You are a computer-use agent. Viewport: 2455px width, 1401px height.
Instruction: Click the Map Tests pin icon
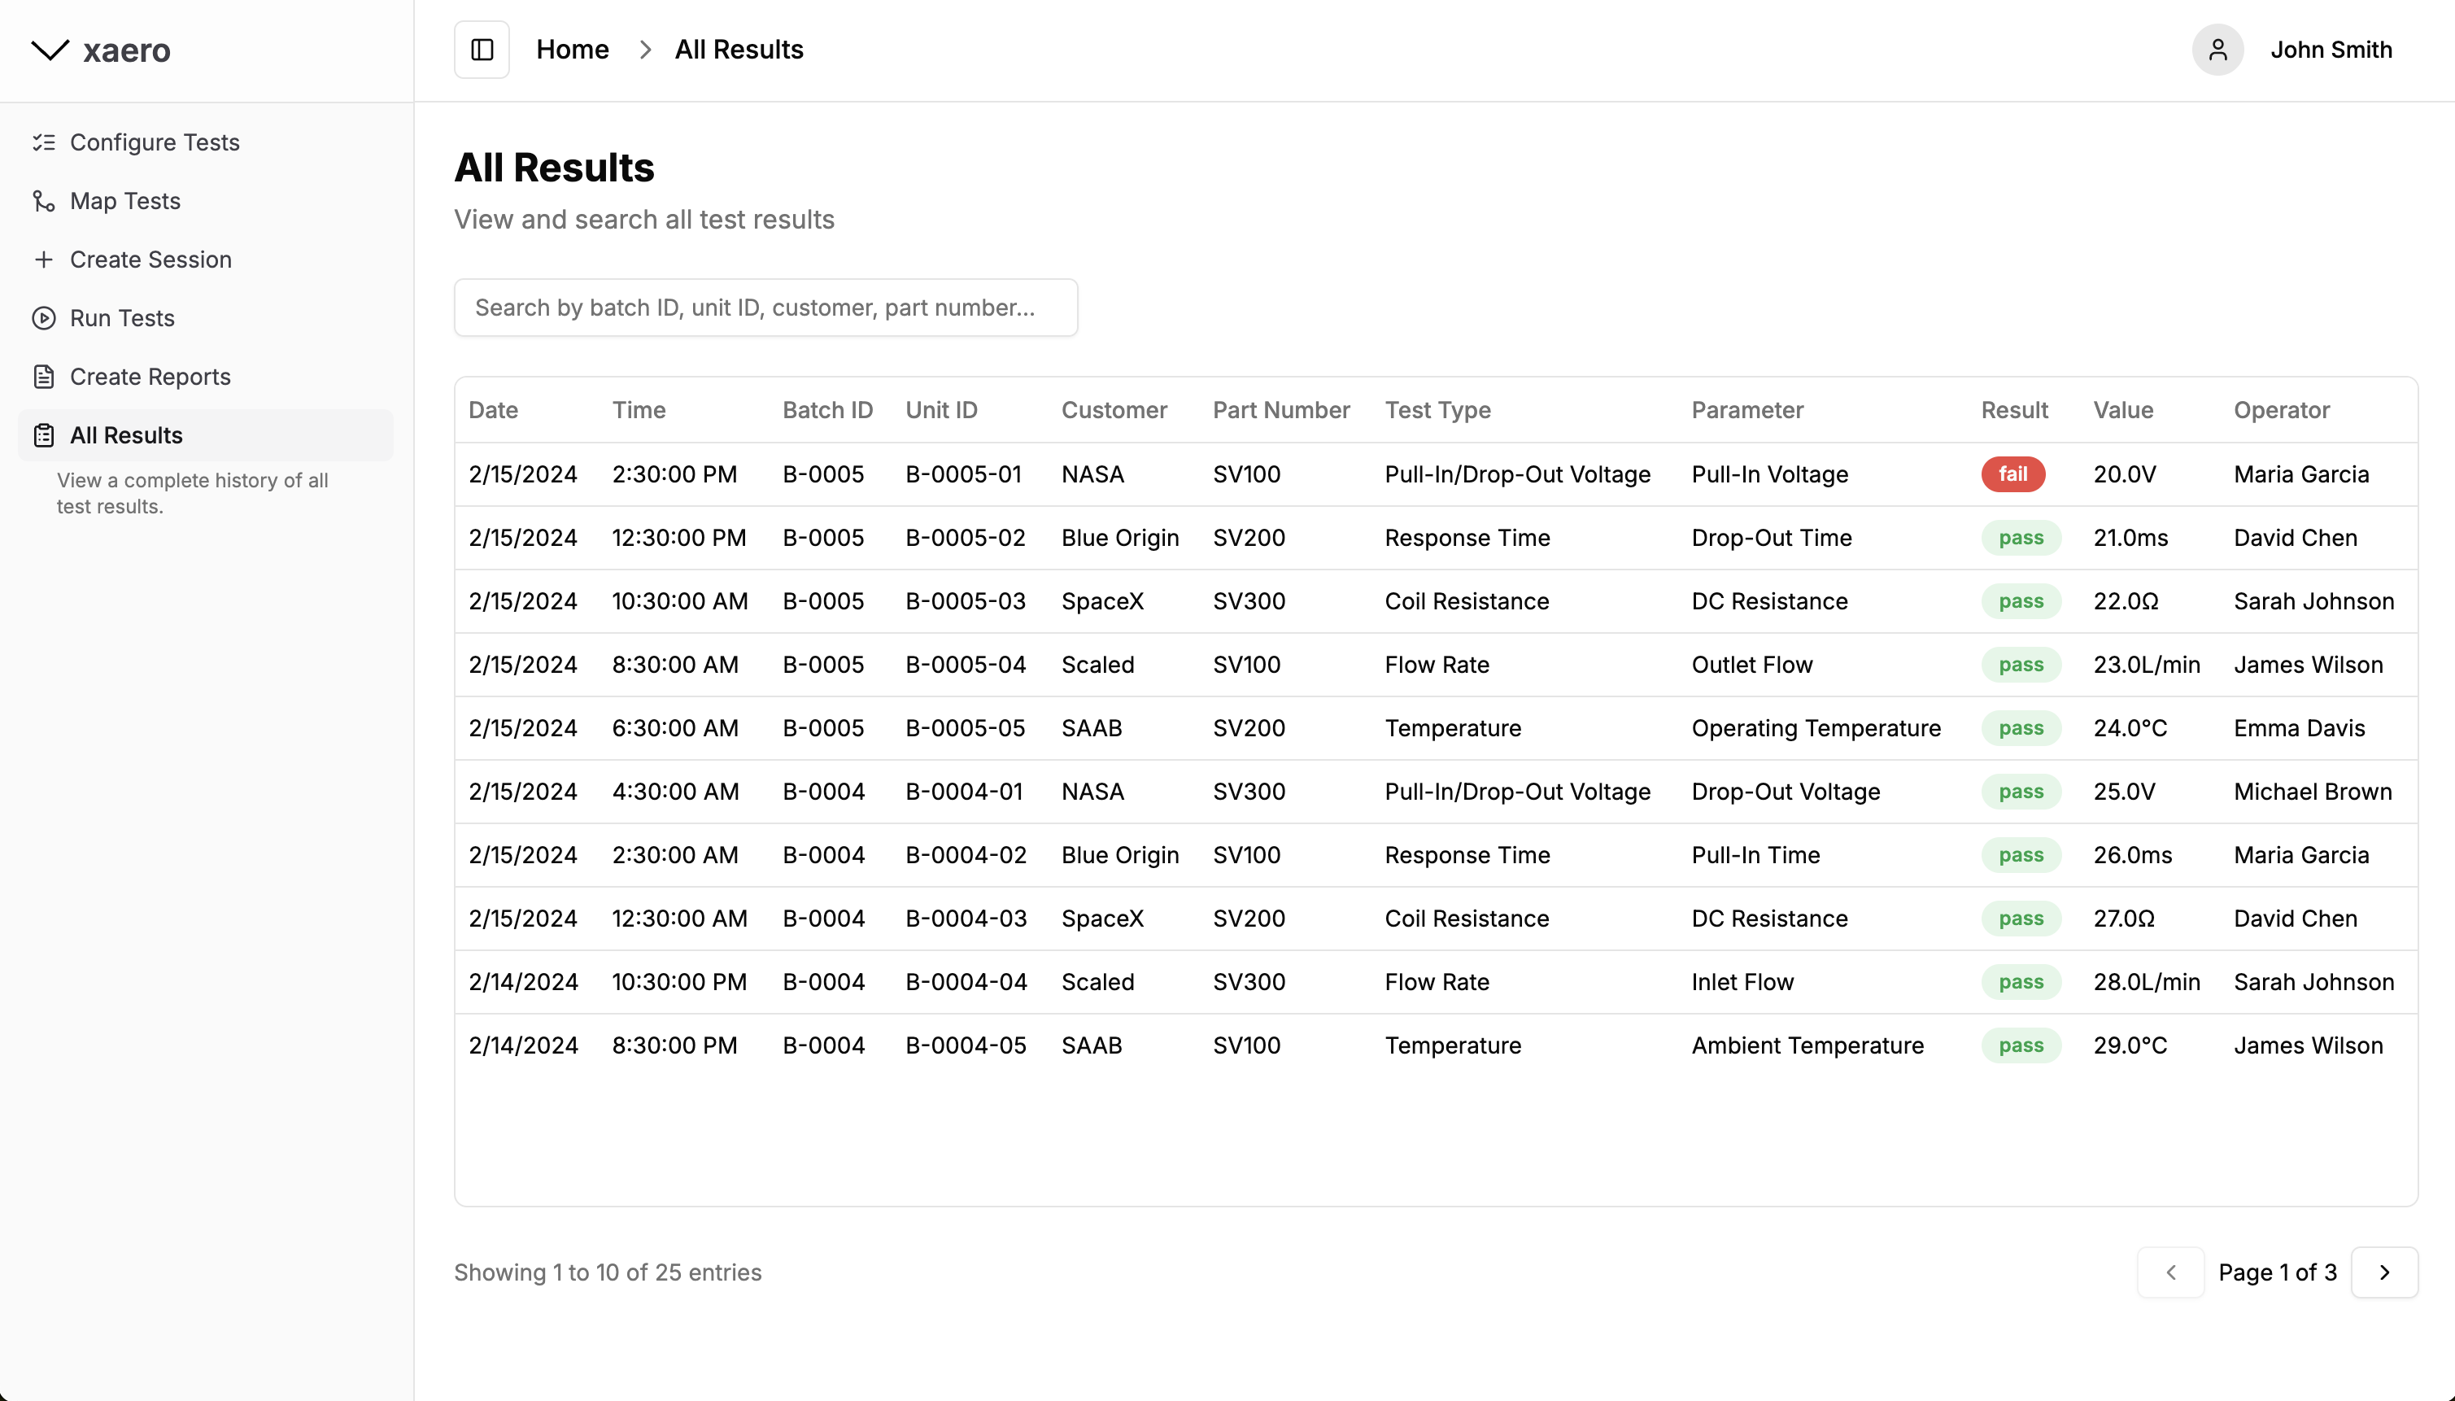pos(44,200)
